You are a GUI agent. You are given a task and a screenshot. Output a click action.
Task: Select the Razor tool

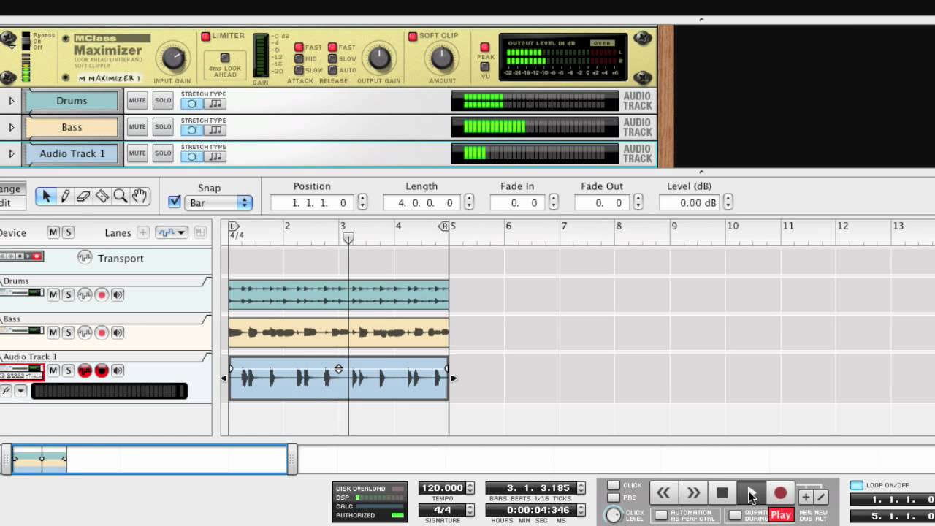click(x=102, y=196)
